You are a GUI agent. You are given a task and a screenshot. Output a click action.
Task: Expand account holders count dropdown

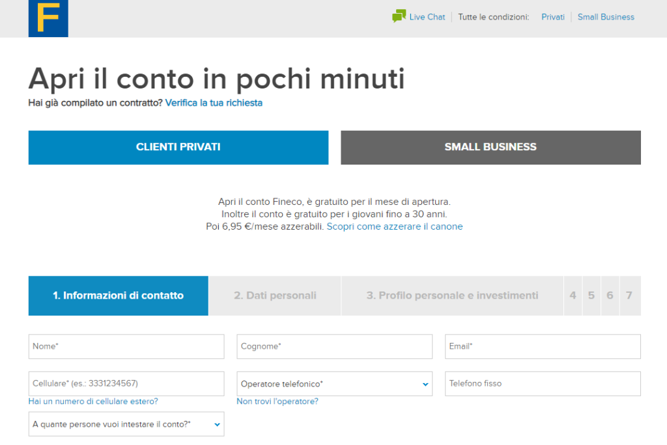[x=126, y=424]
